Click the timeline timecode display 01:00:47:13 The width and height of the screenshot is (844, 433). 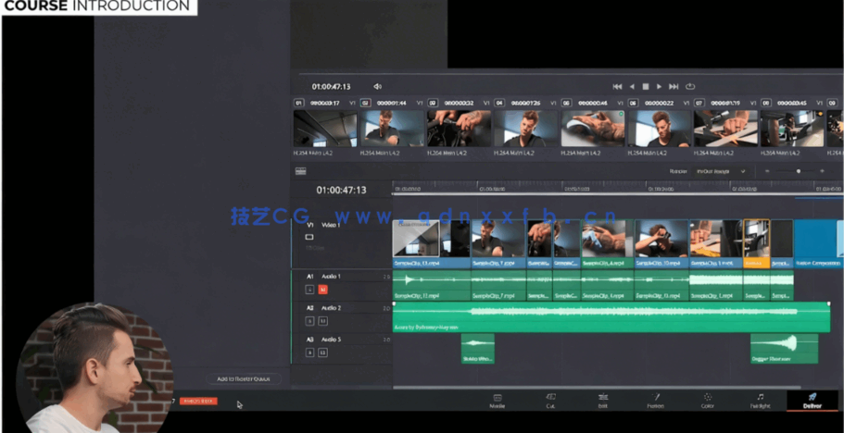341,191
